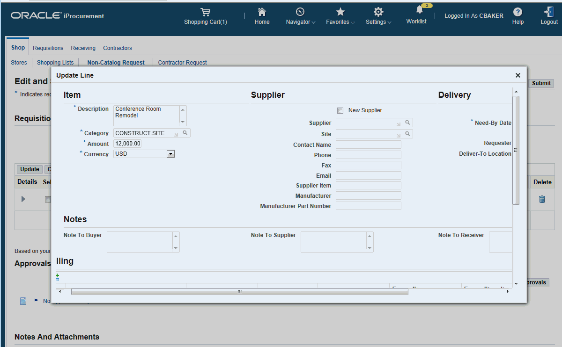Screen dimensions: 562x347
Task: Click the dialog scroll-down arrow
Action: point(516,283)
